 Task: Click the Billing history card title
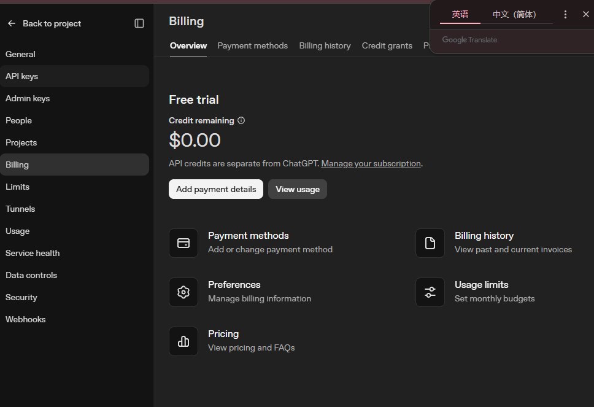coord(484,236)
